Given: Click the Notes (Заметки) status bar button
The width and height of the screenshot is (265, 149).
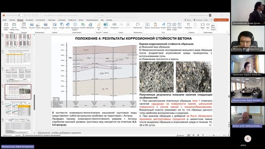Looking at the screenshot, I should click(181, 135).
